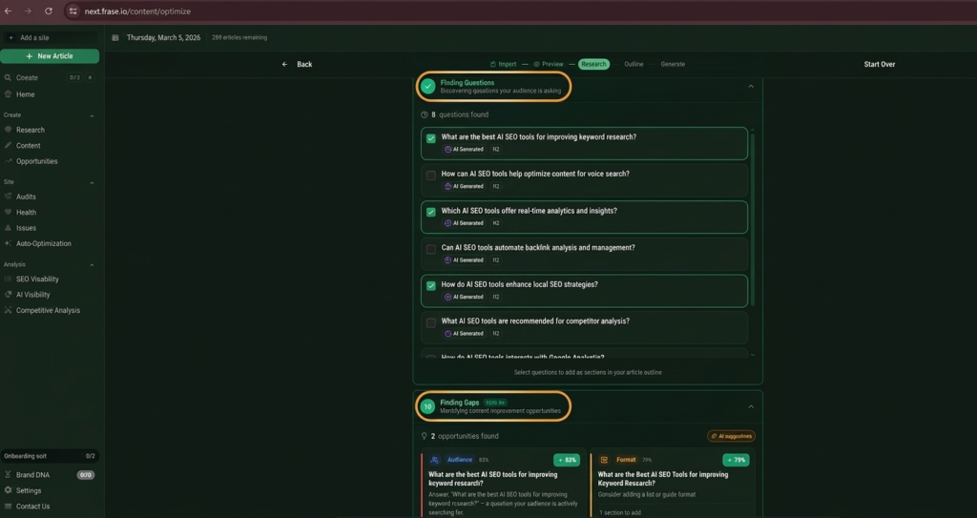Collapse the Analysis section in the sidebar

(93, 265)
